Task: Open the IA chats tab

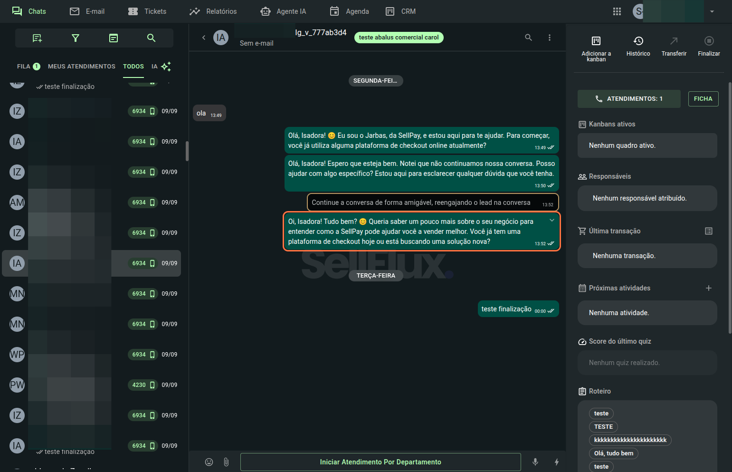Action: coord(161,67)
